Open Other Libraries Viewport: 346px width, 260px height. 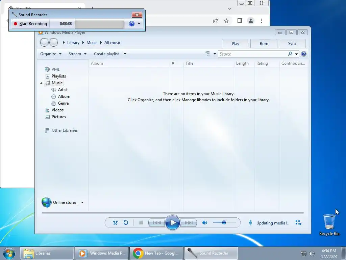61,130
